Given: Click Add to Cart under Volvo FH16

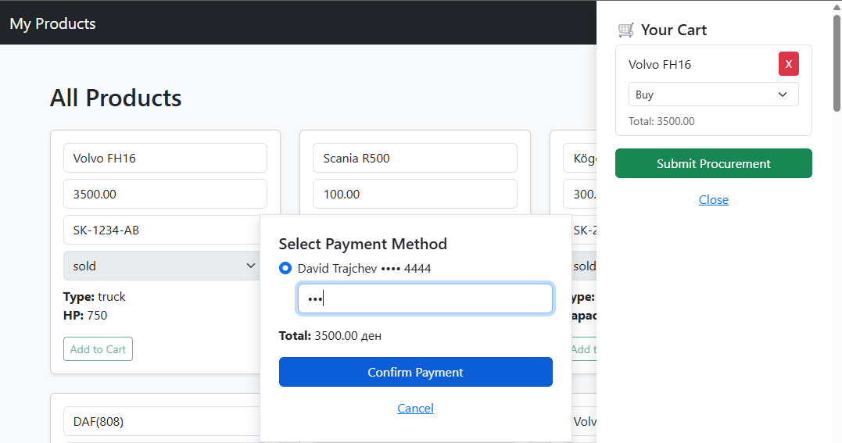Looking at the screenshot, I should (x=98, y=349).
